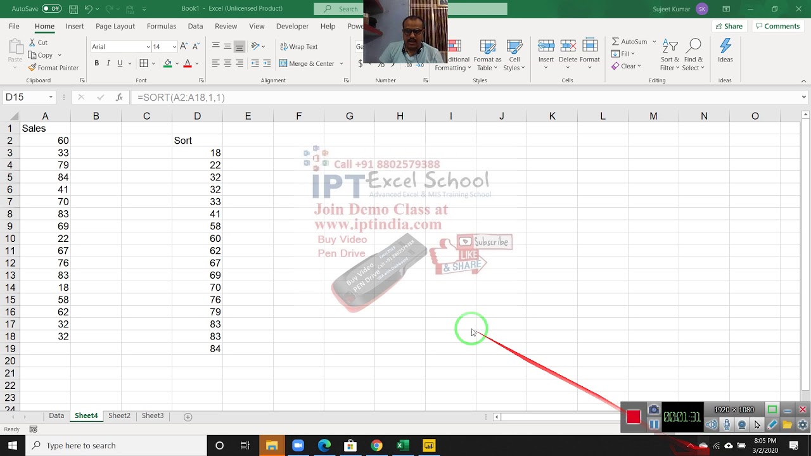Toggle Underline formatting
Image resolution: width=811 pixels, height=456 pixels.
point(120,63)
